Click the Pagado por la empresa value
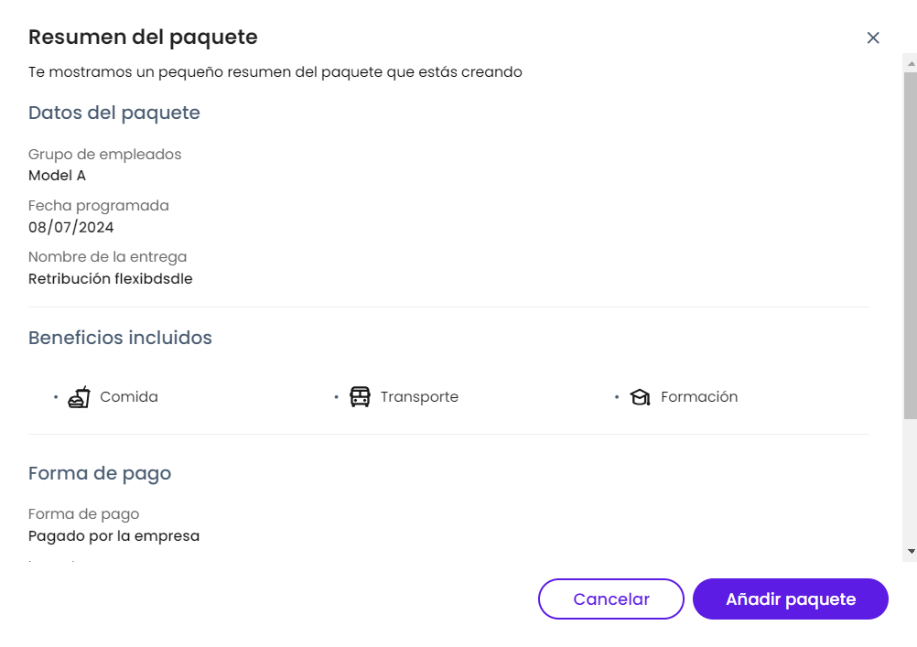 coord(113,536)
